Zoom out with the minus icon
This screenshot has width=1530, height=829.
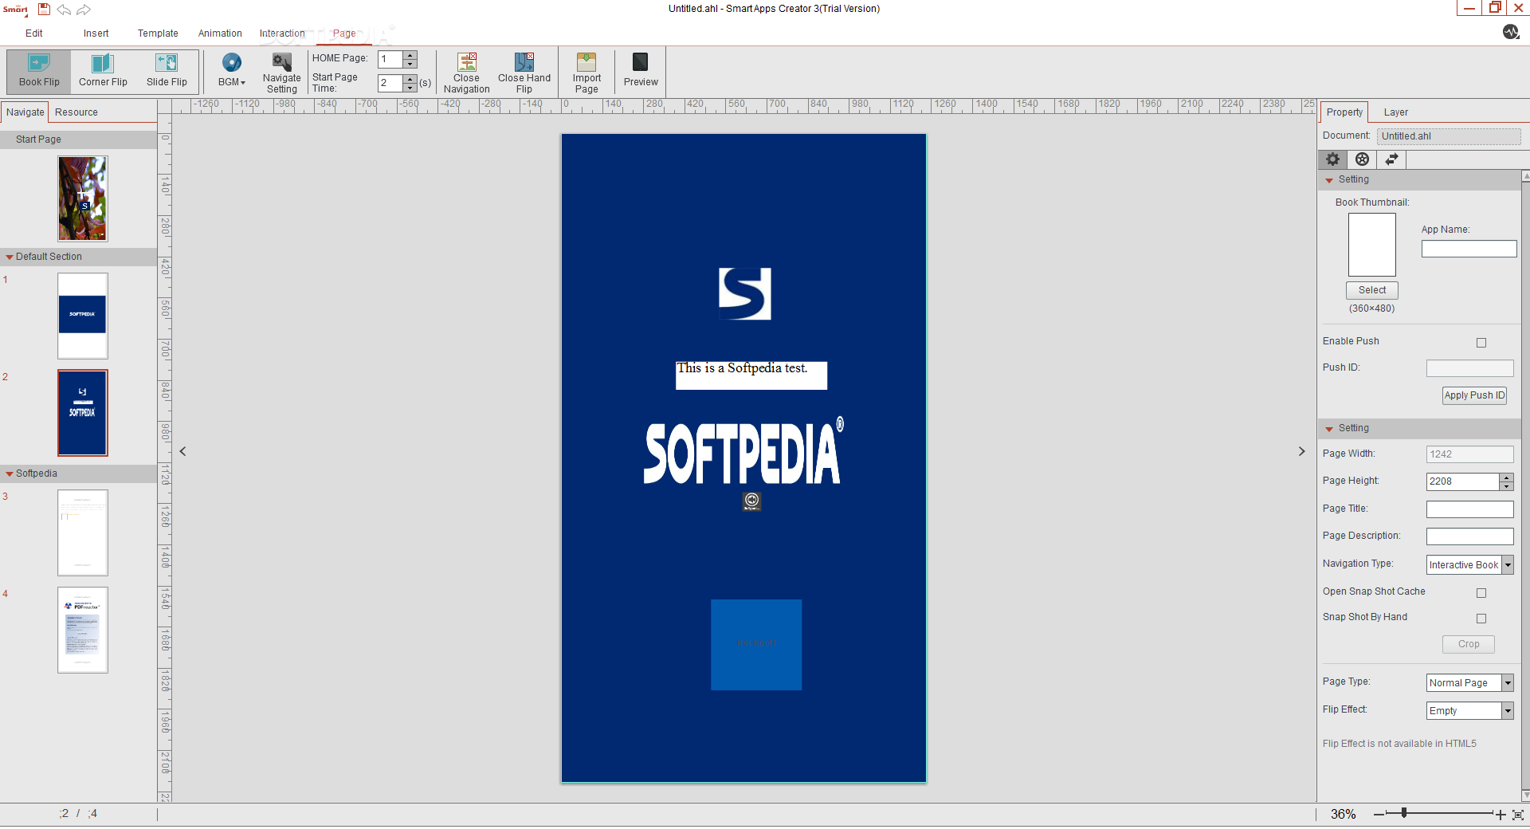coord(1379,815)
